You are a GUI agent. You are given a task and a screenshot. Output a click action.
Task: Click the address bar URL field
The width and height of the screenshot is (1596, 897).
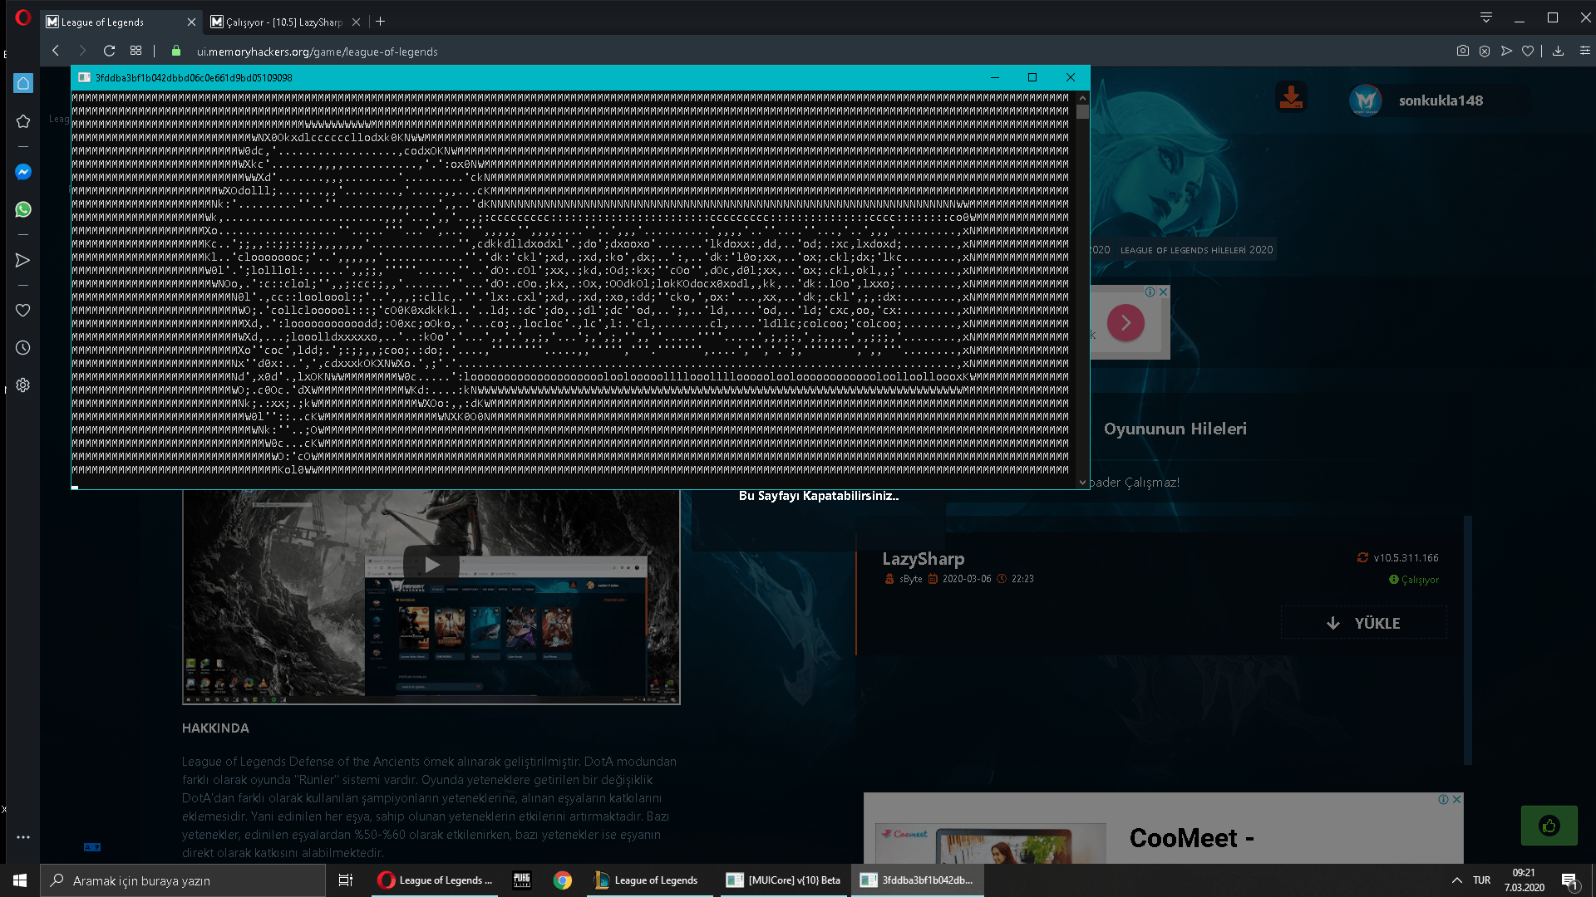click(x=318, y=51)
